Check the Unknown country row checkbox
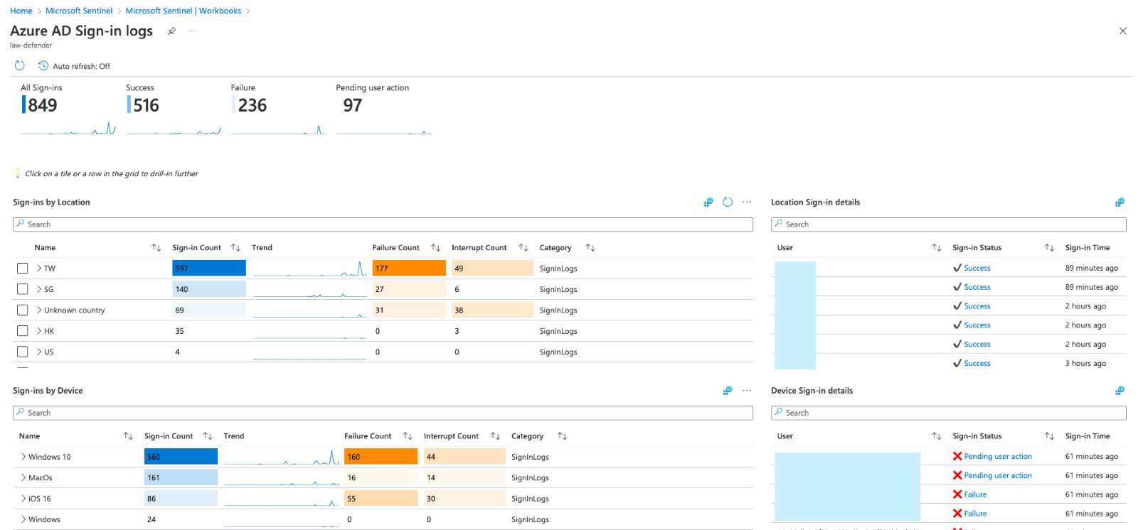Screen dimensions: 1138x530 23,310
